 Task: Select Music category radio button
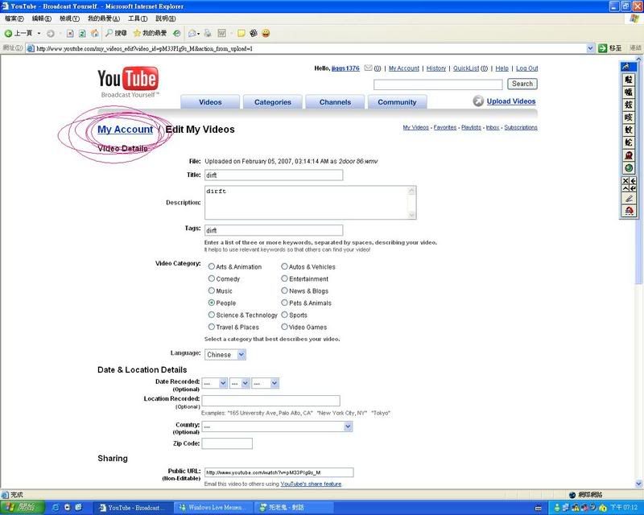[212, 290]
